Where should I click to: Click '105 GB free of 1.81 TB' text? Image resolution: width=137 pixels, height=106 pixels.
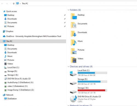click(87, 93)
